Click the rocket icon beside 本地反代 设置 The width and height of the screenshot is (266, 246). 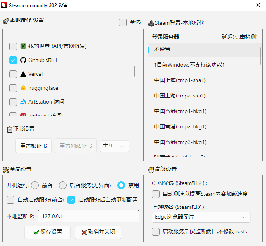[6, 21]
